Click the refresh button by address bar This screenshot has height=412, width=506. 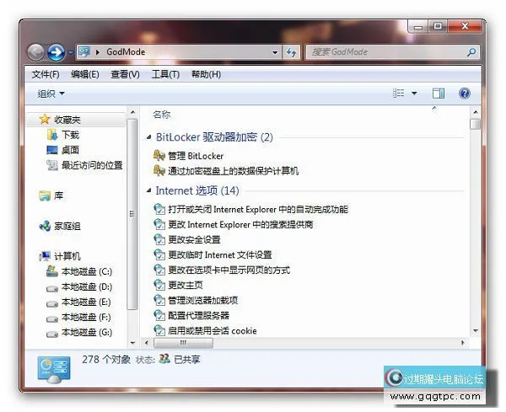[292, 52]
